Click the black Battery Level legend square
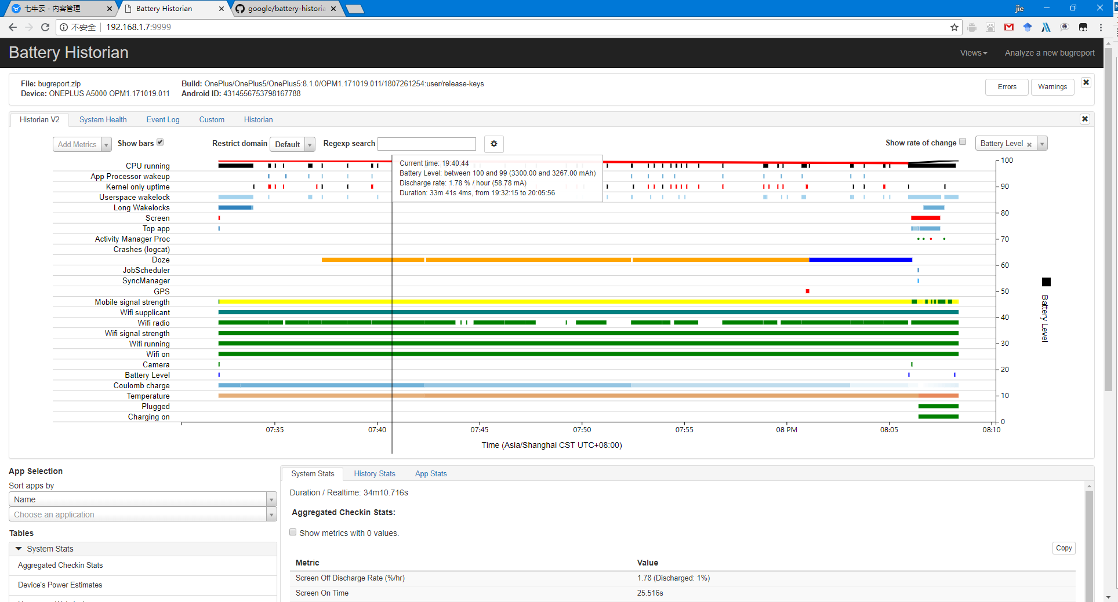The image size is (1118, 602). [1046, 282]
